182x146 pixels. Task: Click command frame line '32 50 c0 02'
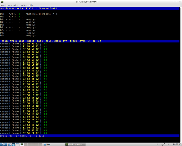pyautogui.click(x=24, y=87)
